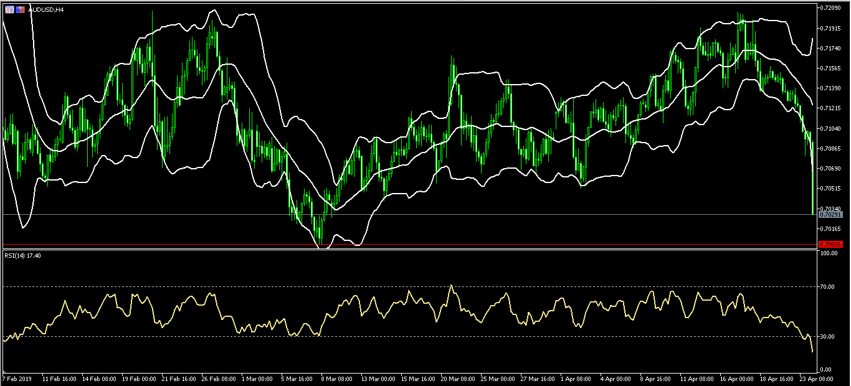Click the 4 Apr 00:00 time label
851x386 pixels.
pos(616,379)
